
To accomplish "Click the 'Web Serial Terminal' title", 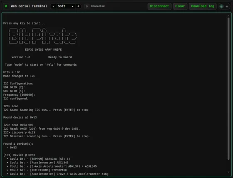I will point(29,6).
